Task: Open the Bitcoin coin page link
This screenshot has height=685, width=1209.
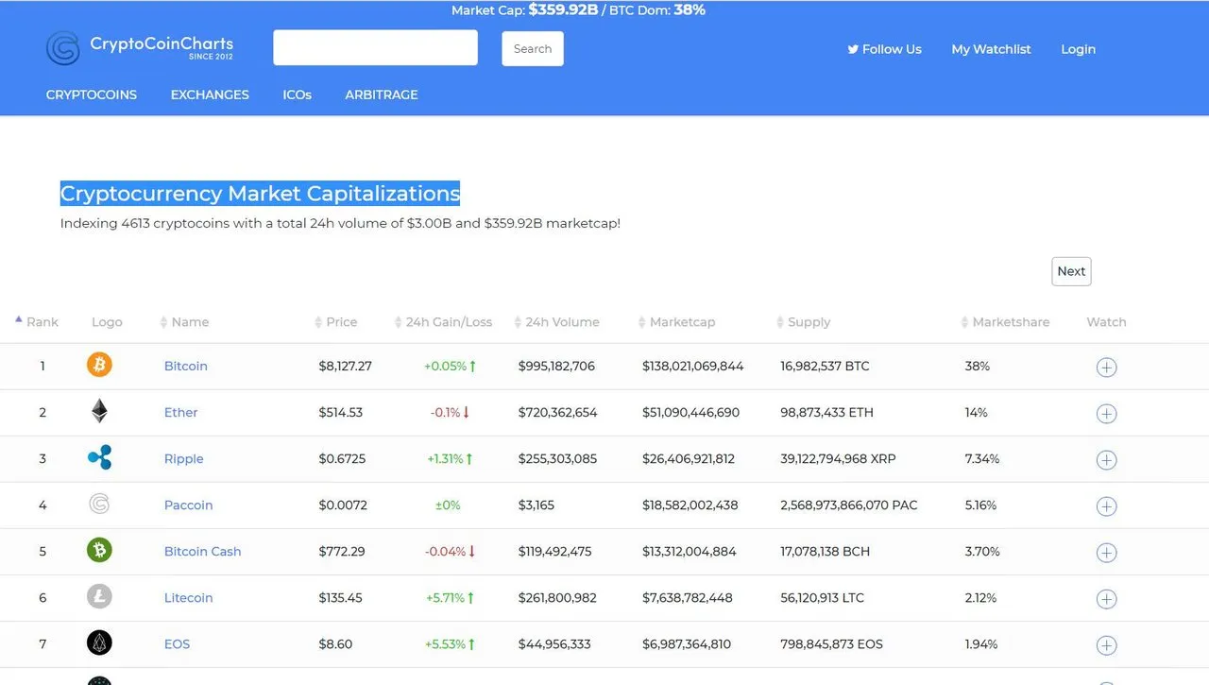Action: 186,366
